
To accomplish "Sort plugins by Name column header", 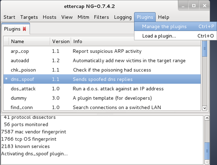I will 30,41.
